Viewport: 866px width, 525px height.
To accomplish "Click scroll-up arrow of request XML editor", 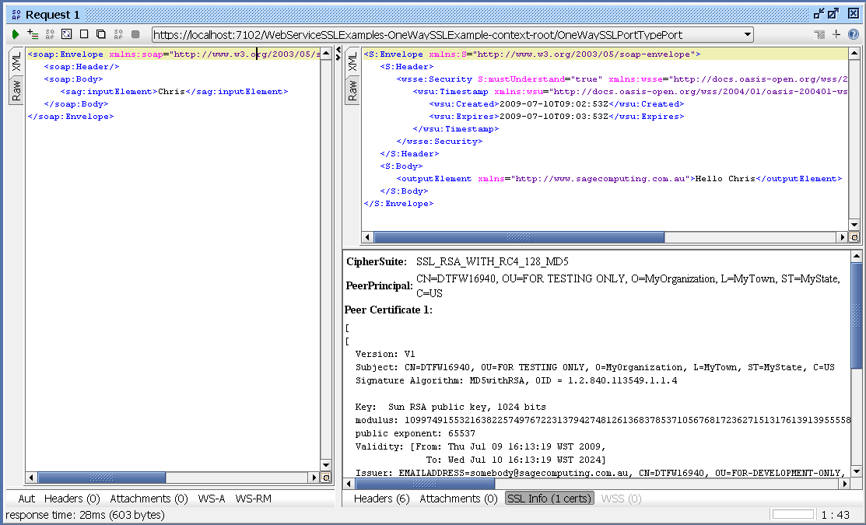I will pos(326,54).
